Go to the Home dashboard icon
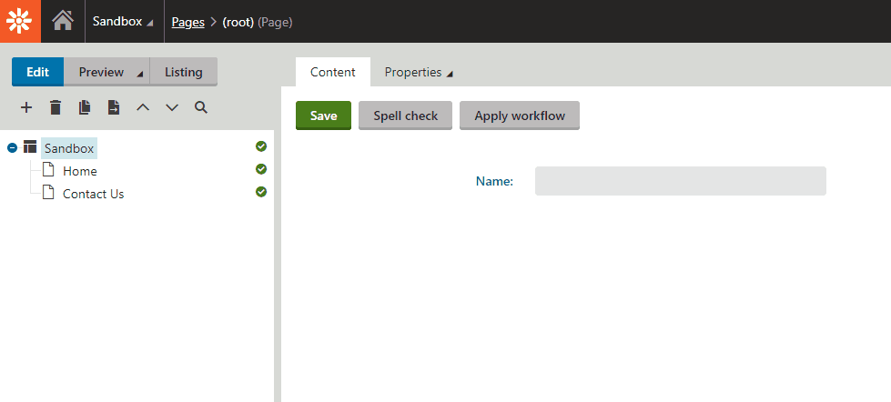The image size is (891, 402). pos(63,21)
